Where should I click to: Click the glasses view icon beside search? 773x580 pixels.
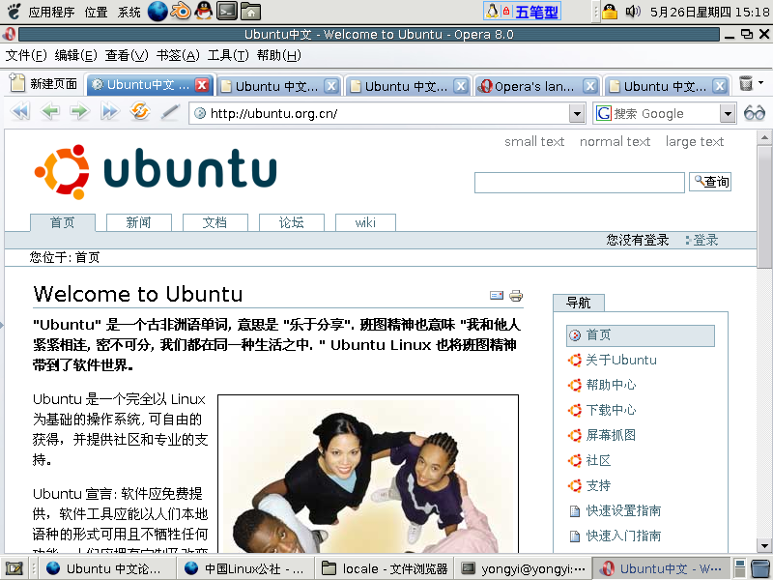tap(754, 113)
